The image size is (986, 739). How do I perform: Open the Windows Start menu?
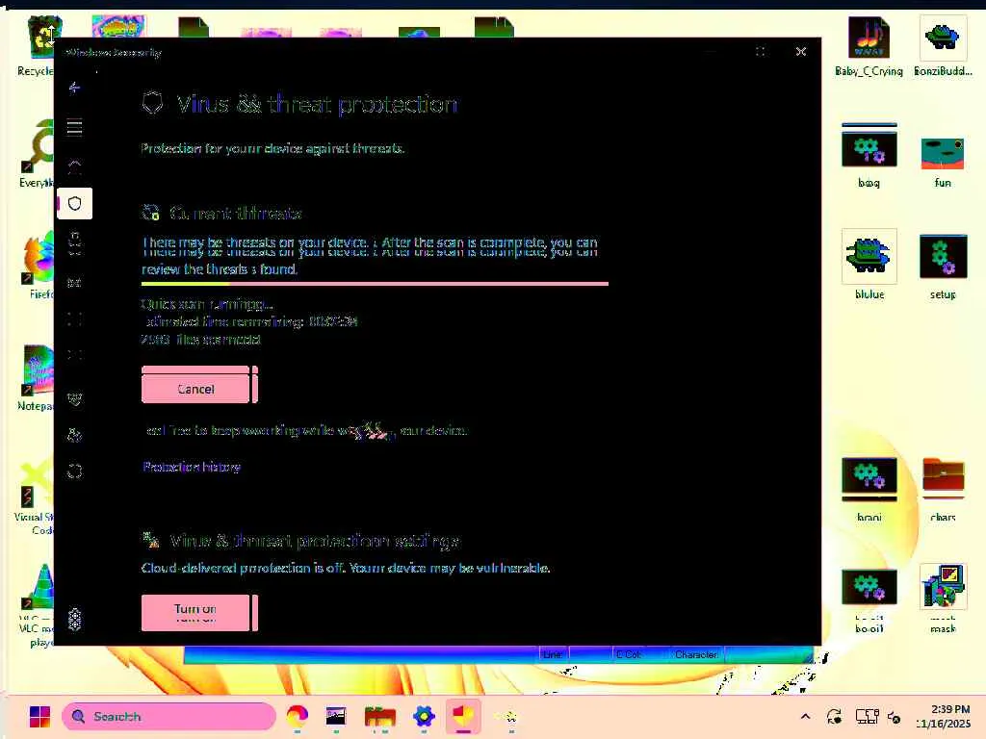click(39, 716)
